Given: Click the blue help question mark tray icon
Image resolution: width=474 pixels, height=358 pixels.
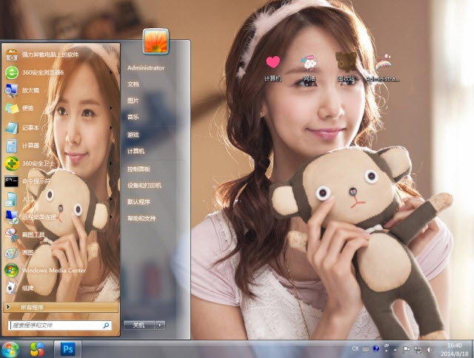Looking at the screenshot, I should coord(376,348).
